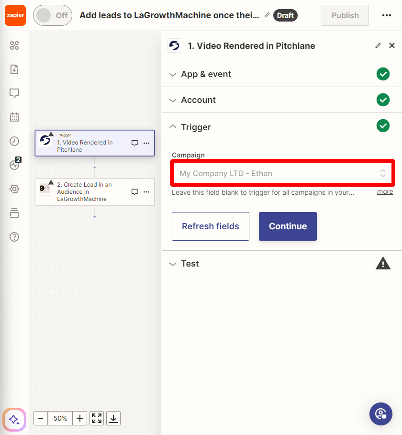
Task: Export the Zap with download icon
Action: [113, 418]
